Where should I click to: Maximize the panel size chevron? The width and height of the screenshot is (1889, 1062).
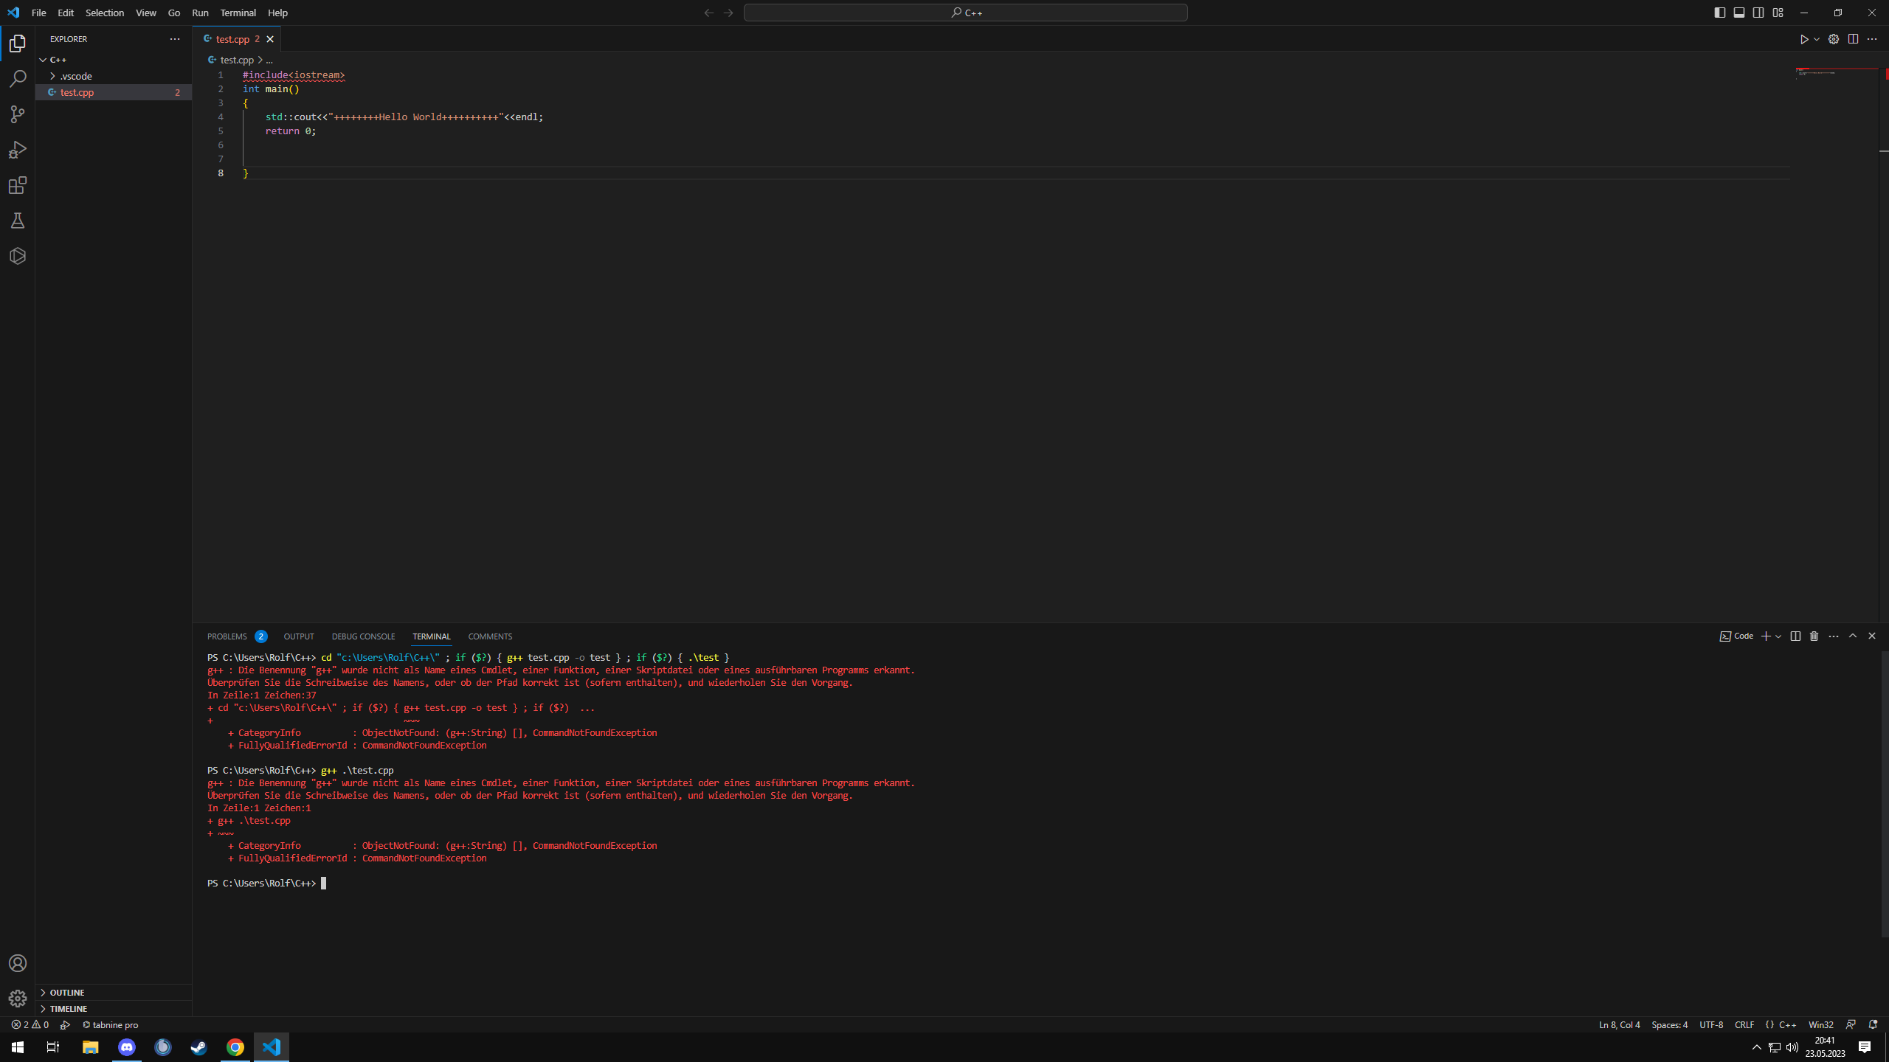click(x=1853, y=636)
